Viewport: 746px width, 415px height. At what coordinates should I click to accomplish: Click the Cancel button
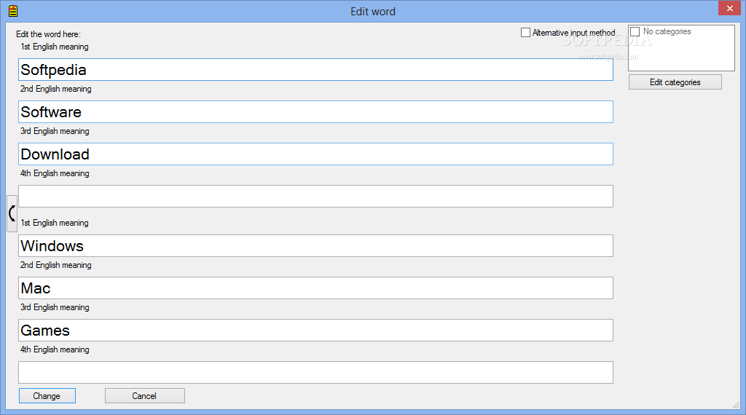click(x=145, y=395)
